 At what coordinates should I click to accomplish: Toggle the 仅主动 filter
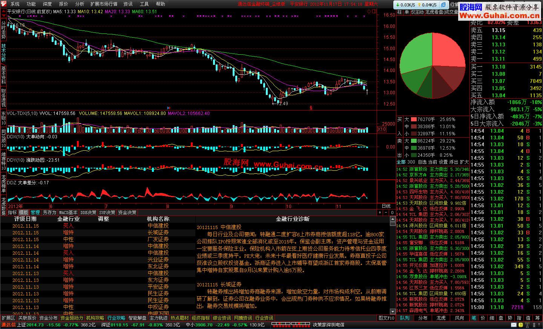point(417,12)
